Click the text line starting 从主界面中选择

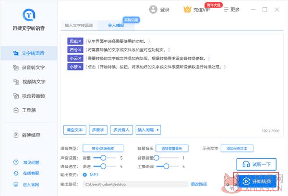(118, 41)
